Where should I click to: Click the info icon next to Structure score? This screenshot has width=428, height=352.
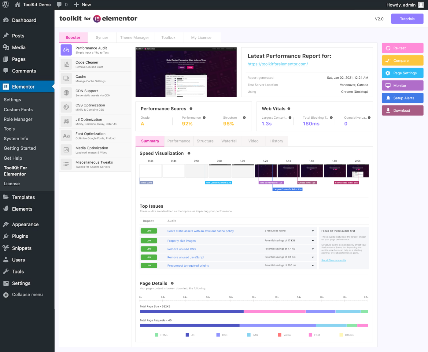click(x=244, y=117)
